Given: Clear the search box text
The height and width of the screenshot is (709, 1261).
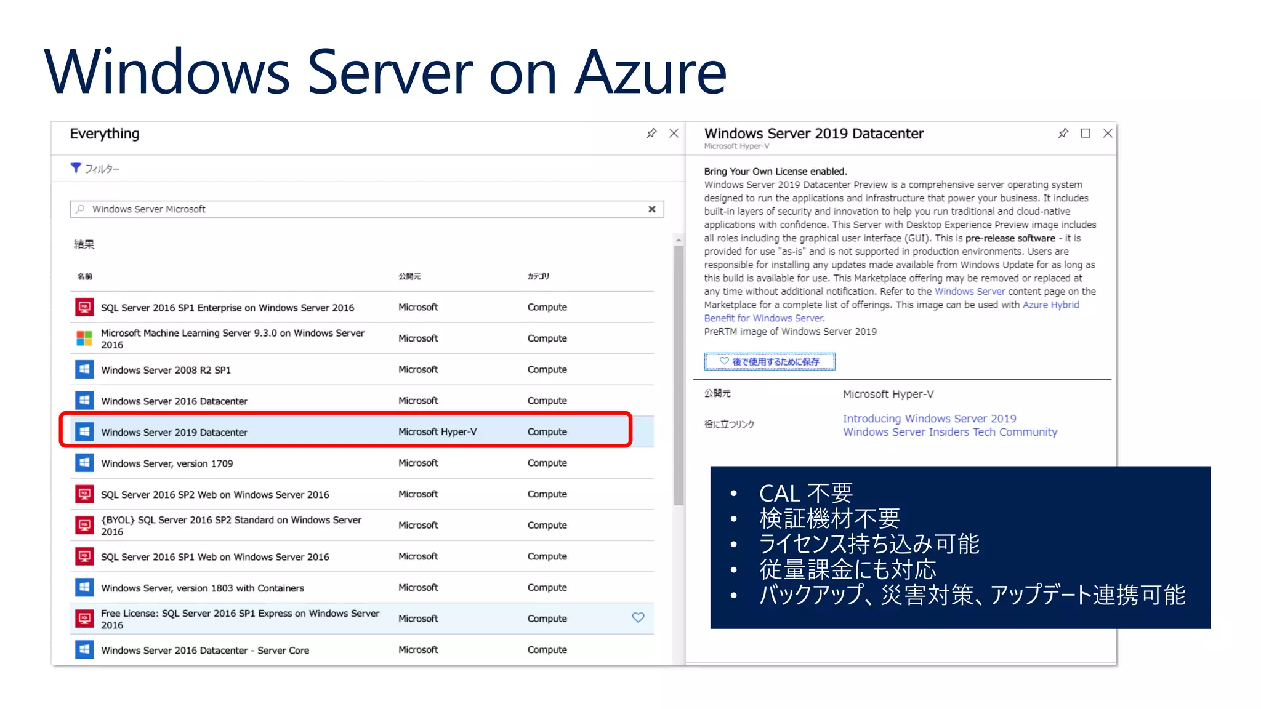Looking at the screenshot, I should coord(652,209).
